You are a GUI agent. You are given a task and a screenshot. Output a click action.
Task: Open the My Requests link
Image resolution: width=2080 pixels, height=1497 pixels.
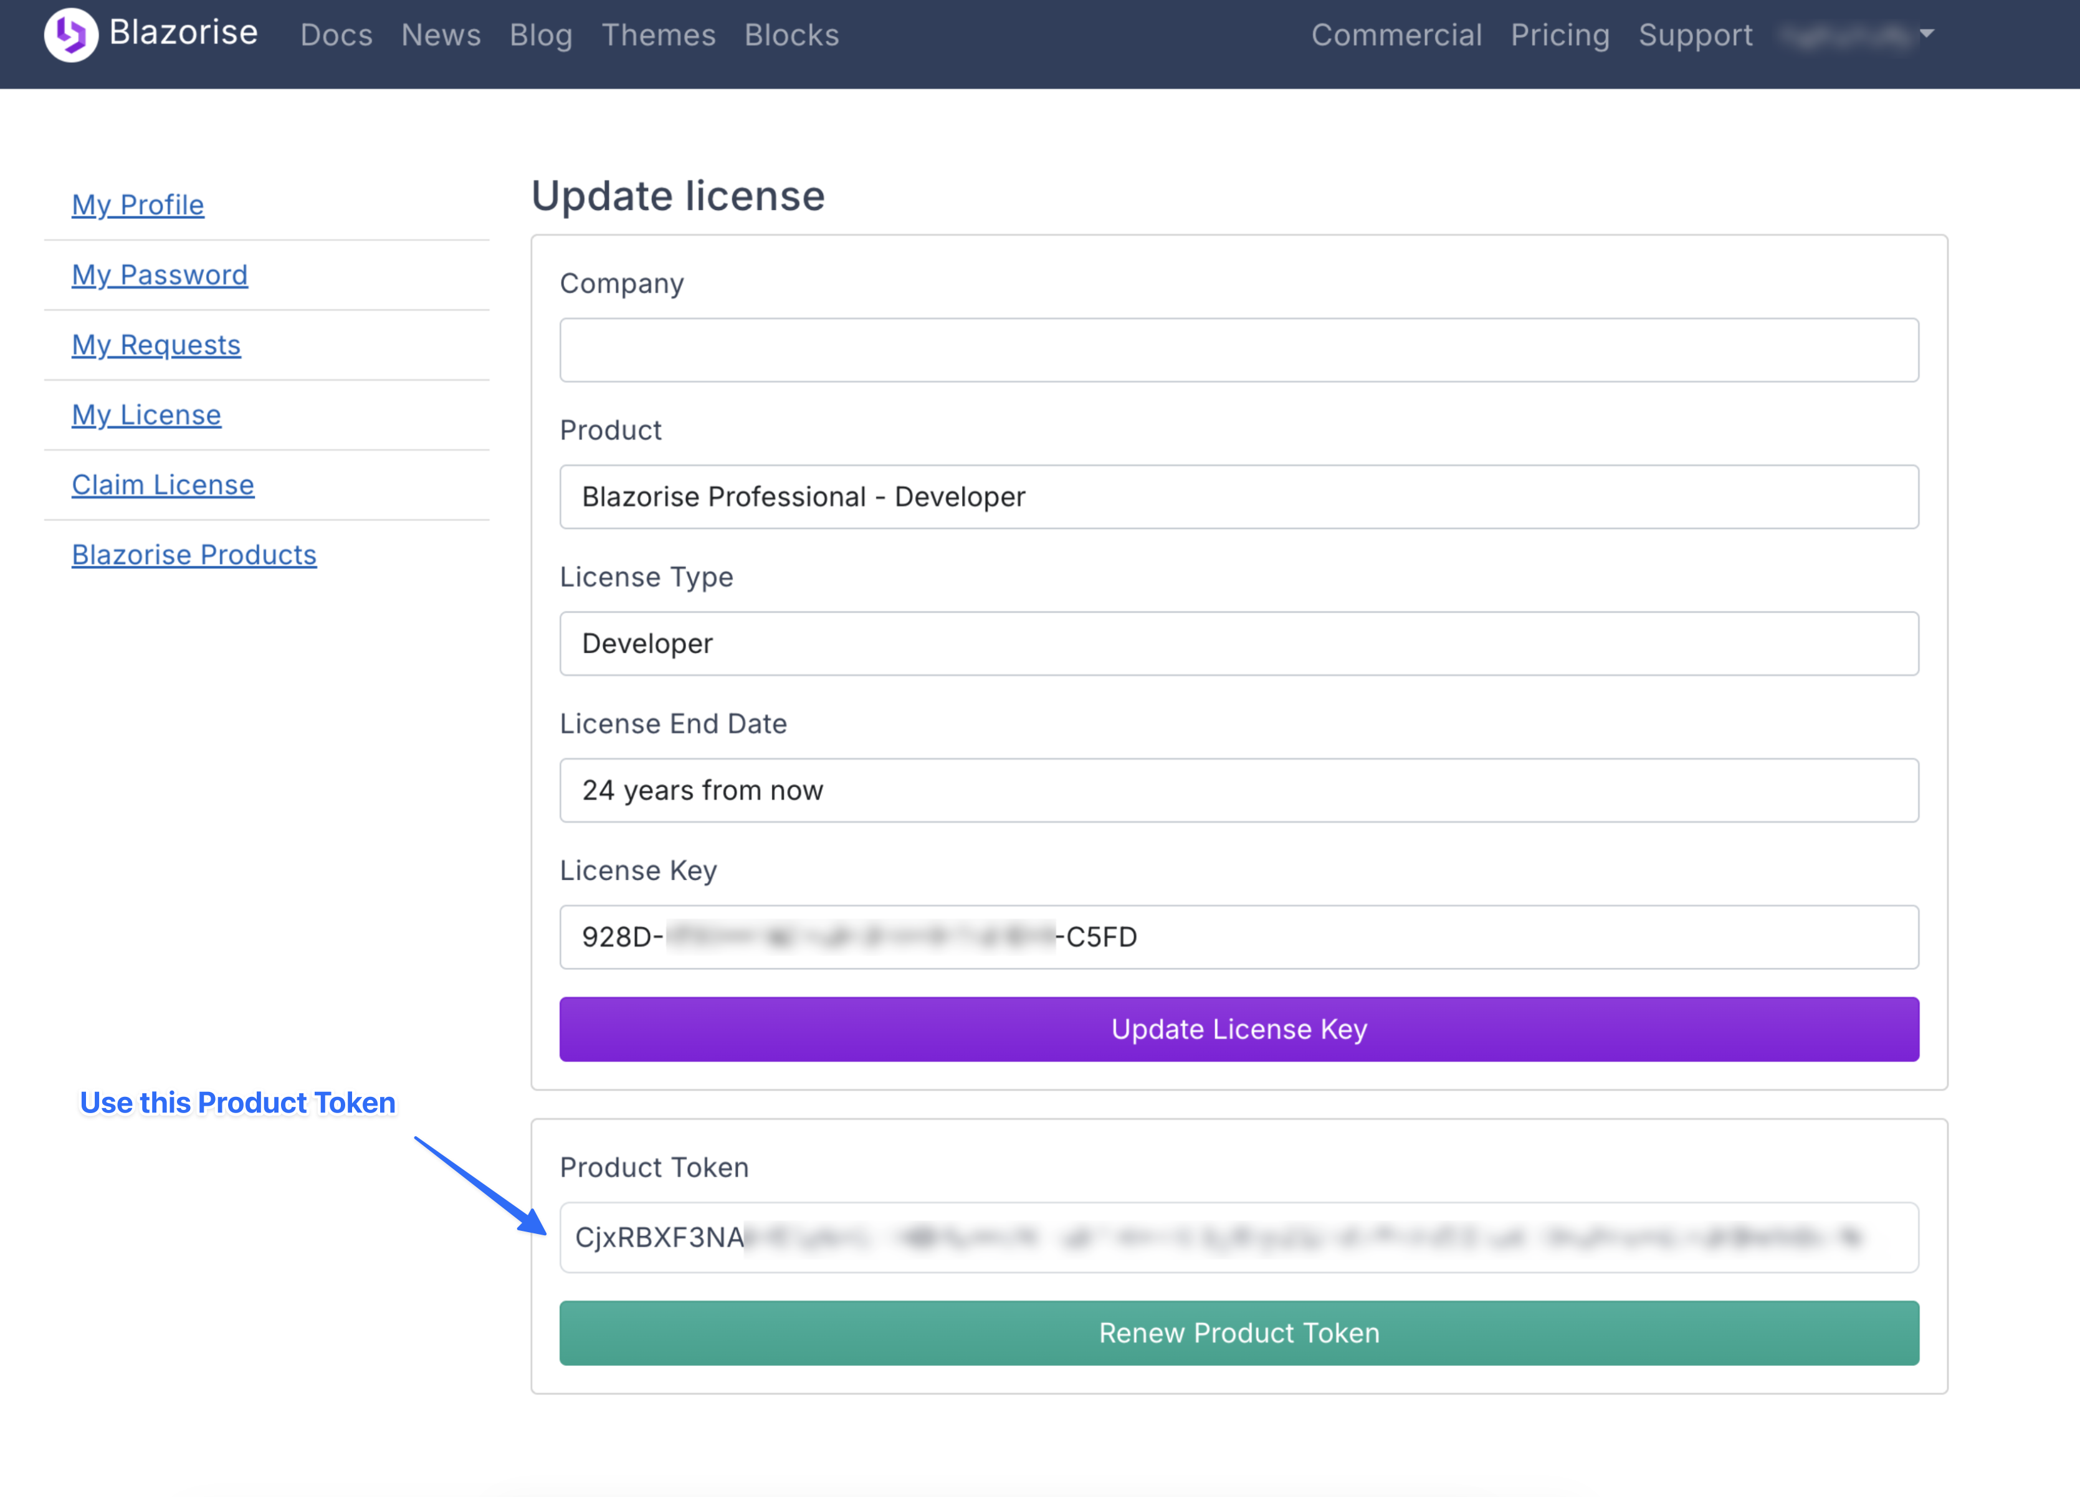click(x=156, y=345)
